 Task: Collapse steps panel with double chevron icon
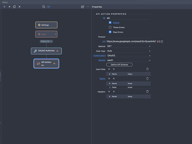[x=4, y=7]
